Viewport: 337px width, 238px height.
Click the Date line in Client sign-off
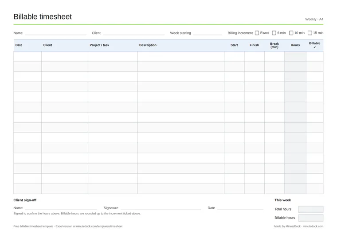(240, 208)
